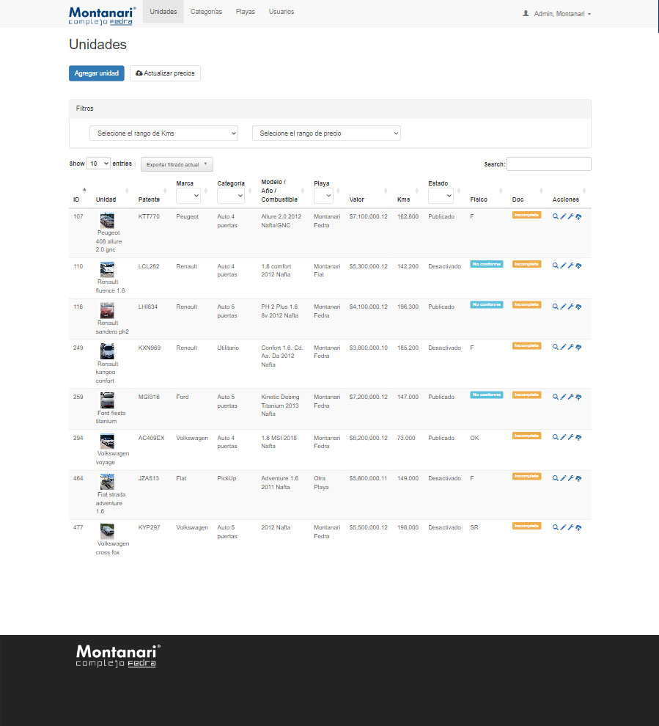Open the Peugeot 408 allure thumbnail
The height and width of the screenshot is (726, 659).
[107, 221]
